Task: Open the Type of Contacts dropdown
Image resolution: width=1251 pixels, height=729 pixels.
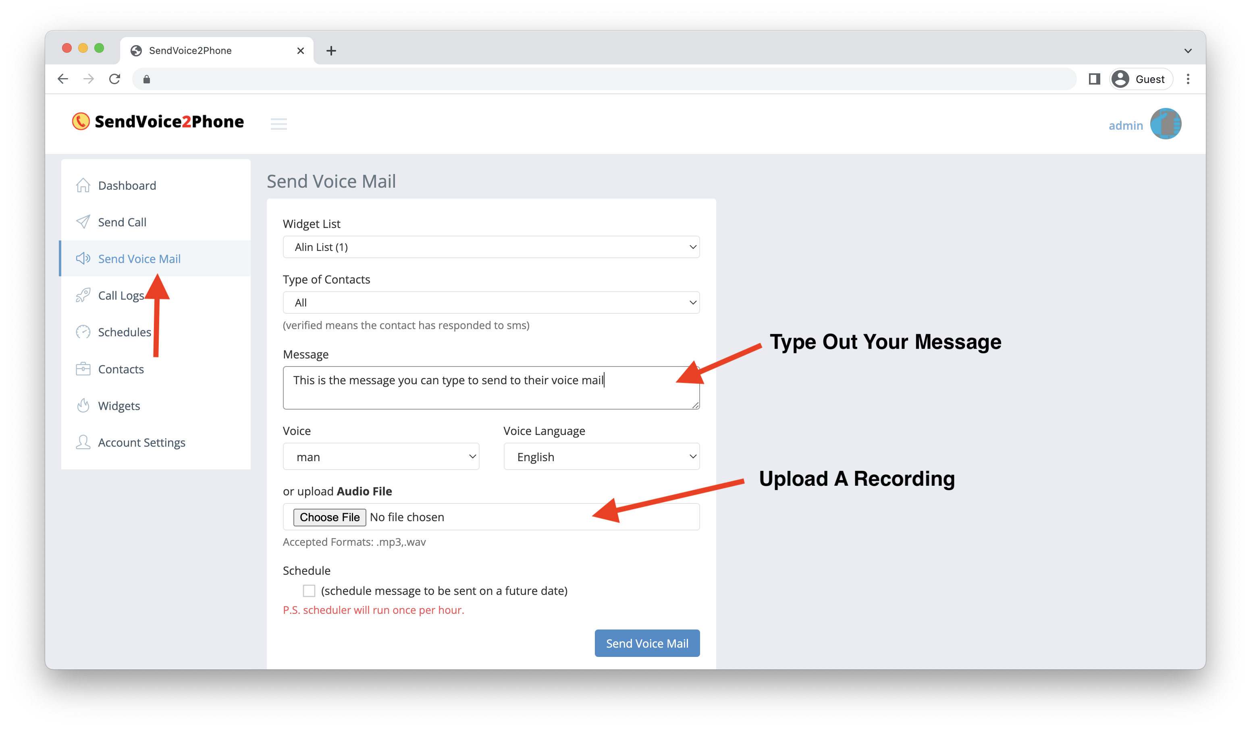Action: pos(491,303)
